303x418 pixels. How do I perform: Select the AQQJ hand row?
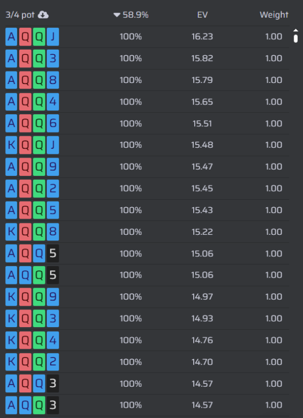pos(147,37)
